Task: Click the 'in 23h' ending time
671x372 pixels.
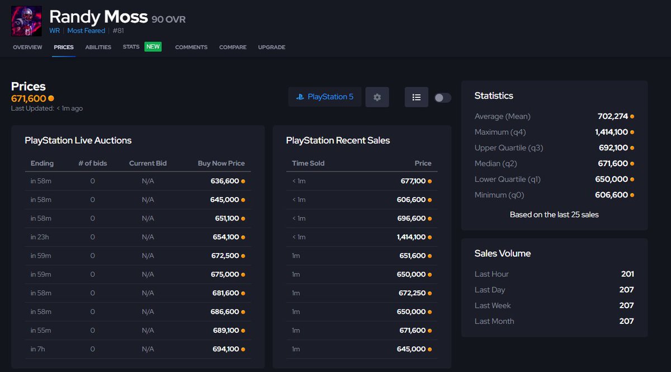Action: [x=41, y=237]
